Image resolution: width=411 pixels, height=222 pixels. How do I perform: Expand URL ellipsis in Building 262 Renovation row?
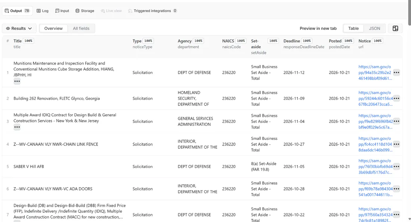pos(396,99)
